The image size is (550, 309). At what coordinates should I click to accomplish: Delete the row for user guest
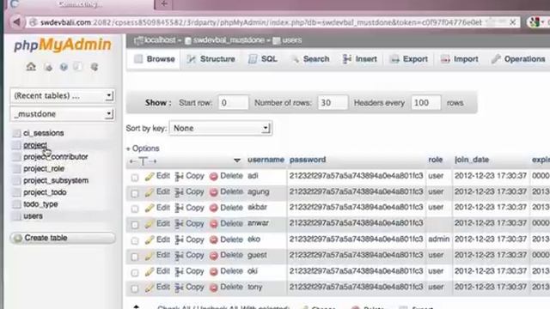[x=226, y=256]
